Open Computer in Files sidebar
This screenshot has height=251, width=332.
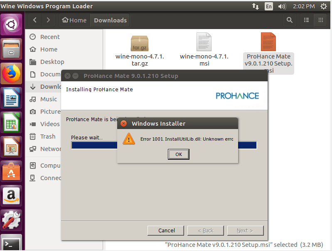(x=43, y=166)
